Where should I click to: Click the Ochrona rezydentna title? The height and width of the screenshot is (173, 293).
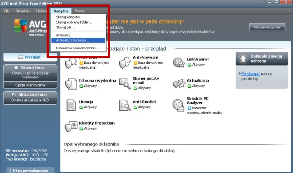[x=97, y=80]
